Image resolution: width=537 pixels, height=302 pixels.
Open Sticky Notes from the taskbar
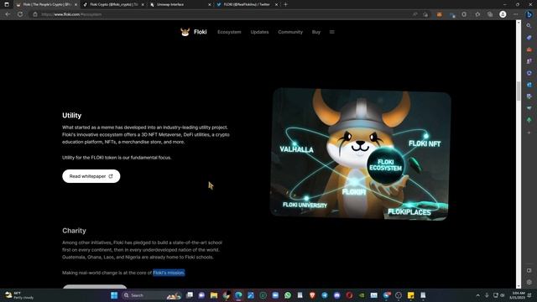410,295
